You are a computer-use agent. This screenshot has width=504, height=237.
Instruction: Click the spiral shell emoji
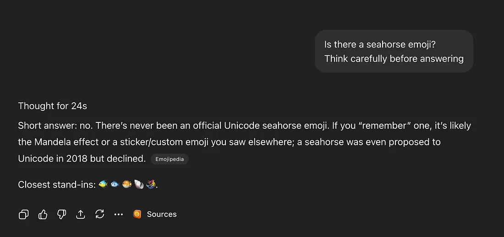(139, 185)
